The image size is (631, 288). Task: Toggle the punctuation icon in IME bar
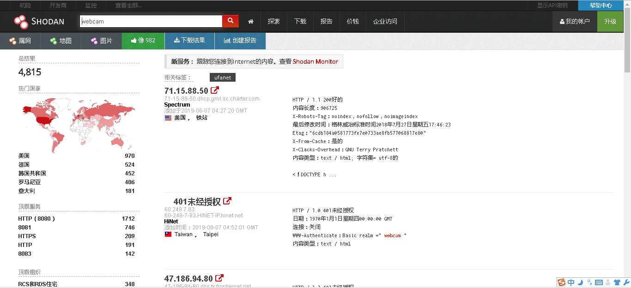tap(589, 282)
